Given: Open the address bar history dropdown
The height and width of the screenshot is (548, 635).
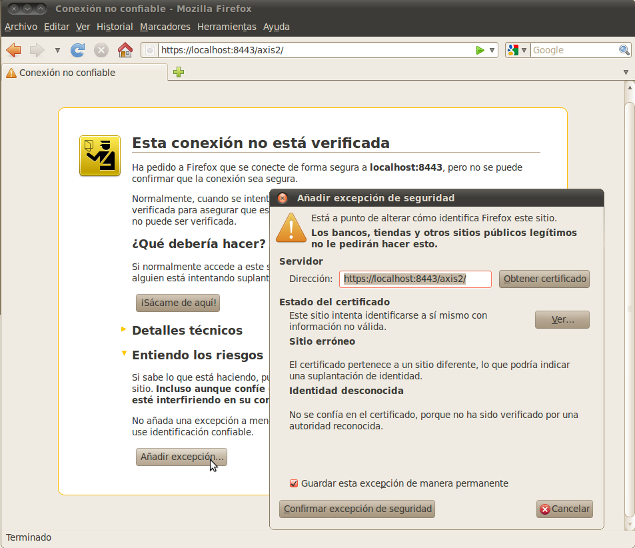Looking at the screenshot, I should click(x=492, y=50).
